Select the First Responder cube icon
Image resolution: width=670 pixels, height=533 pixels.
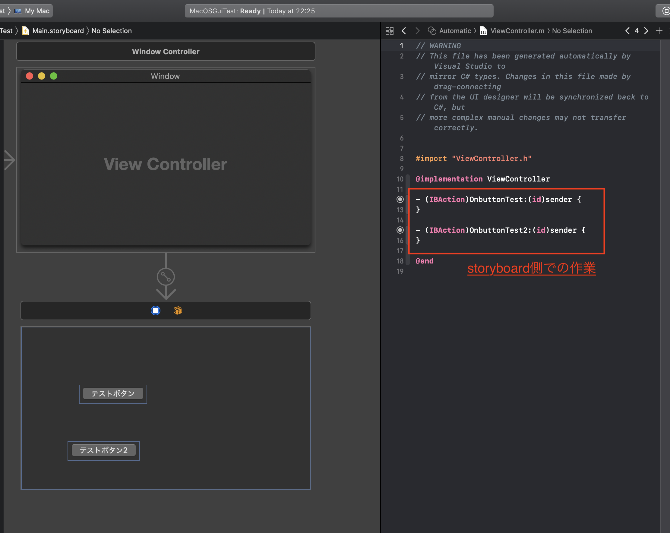point(178,311)
